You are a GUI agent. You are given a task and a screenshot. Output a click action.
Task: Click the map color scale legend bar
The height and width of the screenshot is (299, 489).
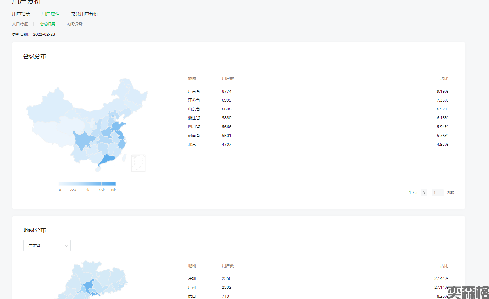coord(87,184)
